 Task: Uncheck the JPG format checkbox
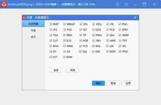tap(81, 24)
